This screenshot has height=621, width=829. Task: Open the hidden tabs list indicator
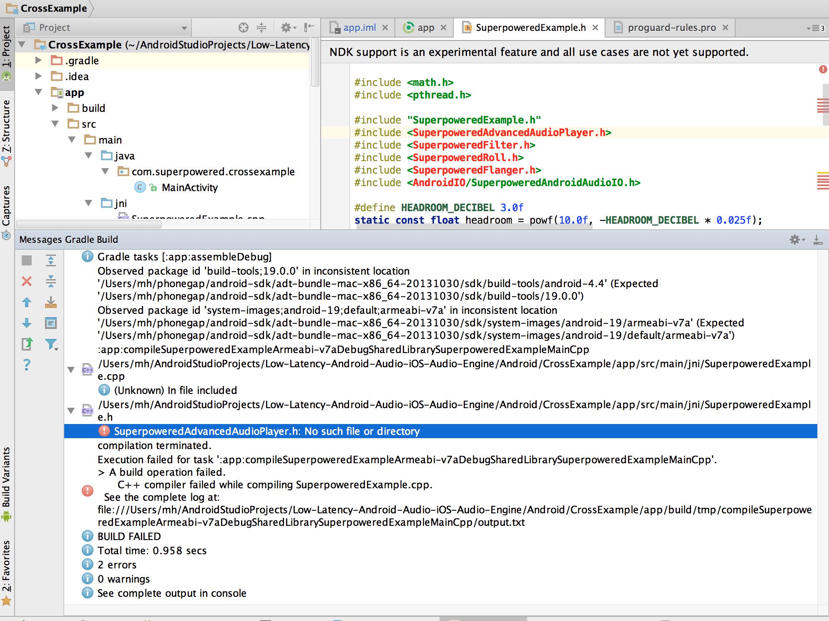tap(816, 28)
